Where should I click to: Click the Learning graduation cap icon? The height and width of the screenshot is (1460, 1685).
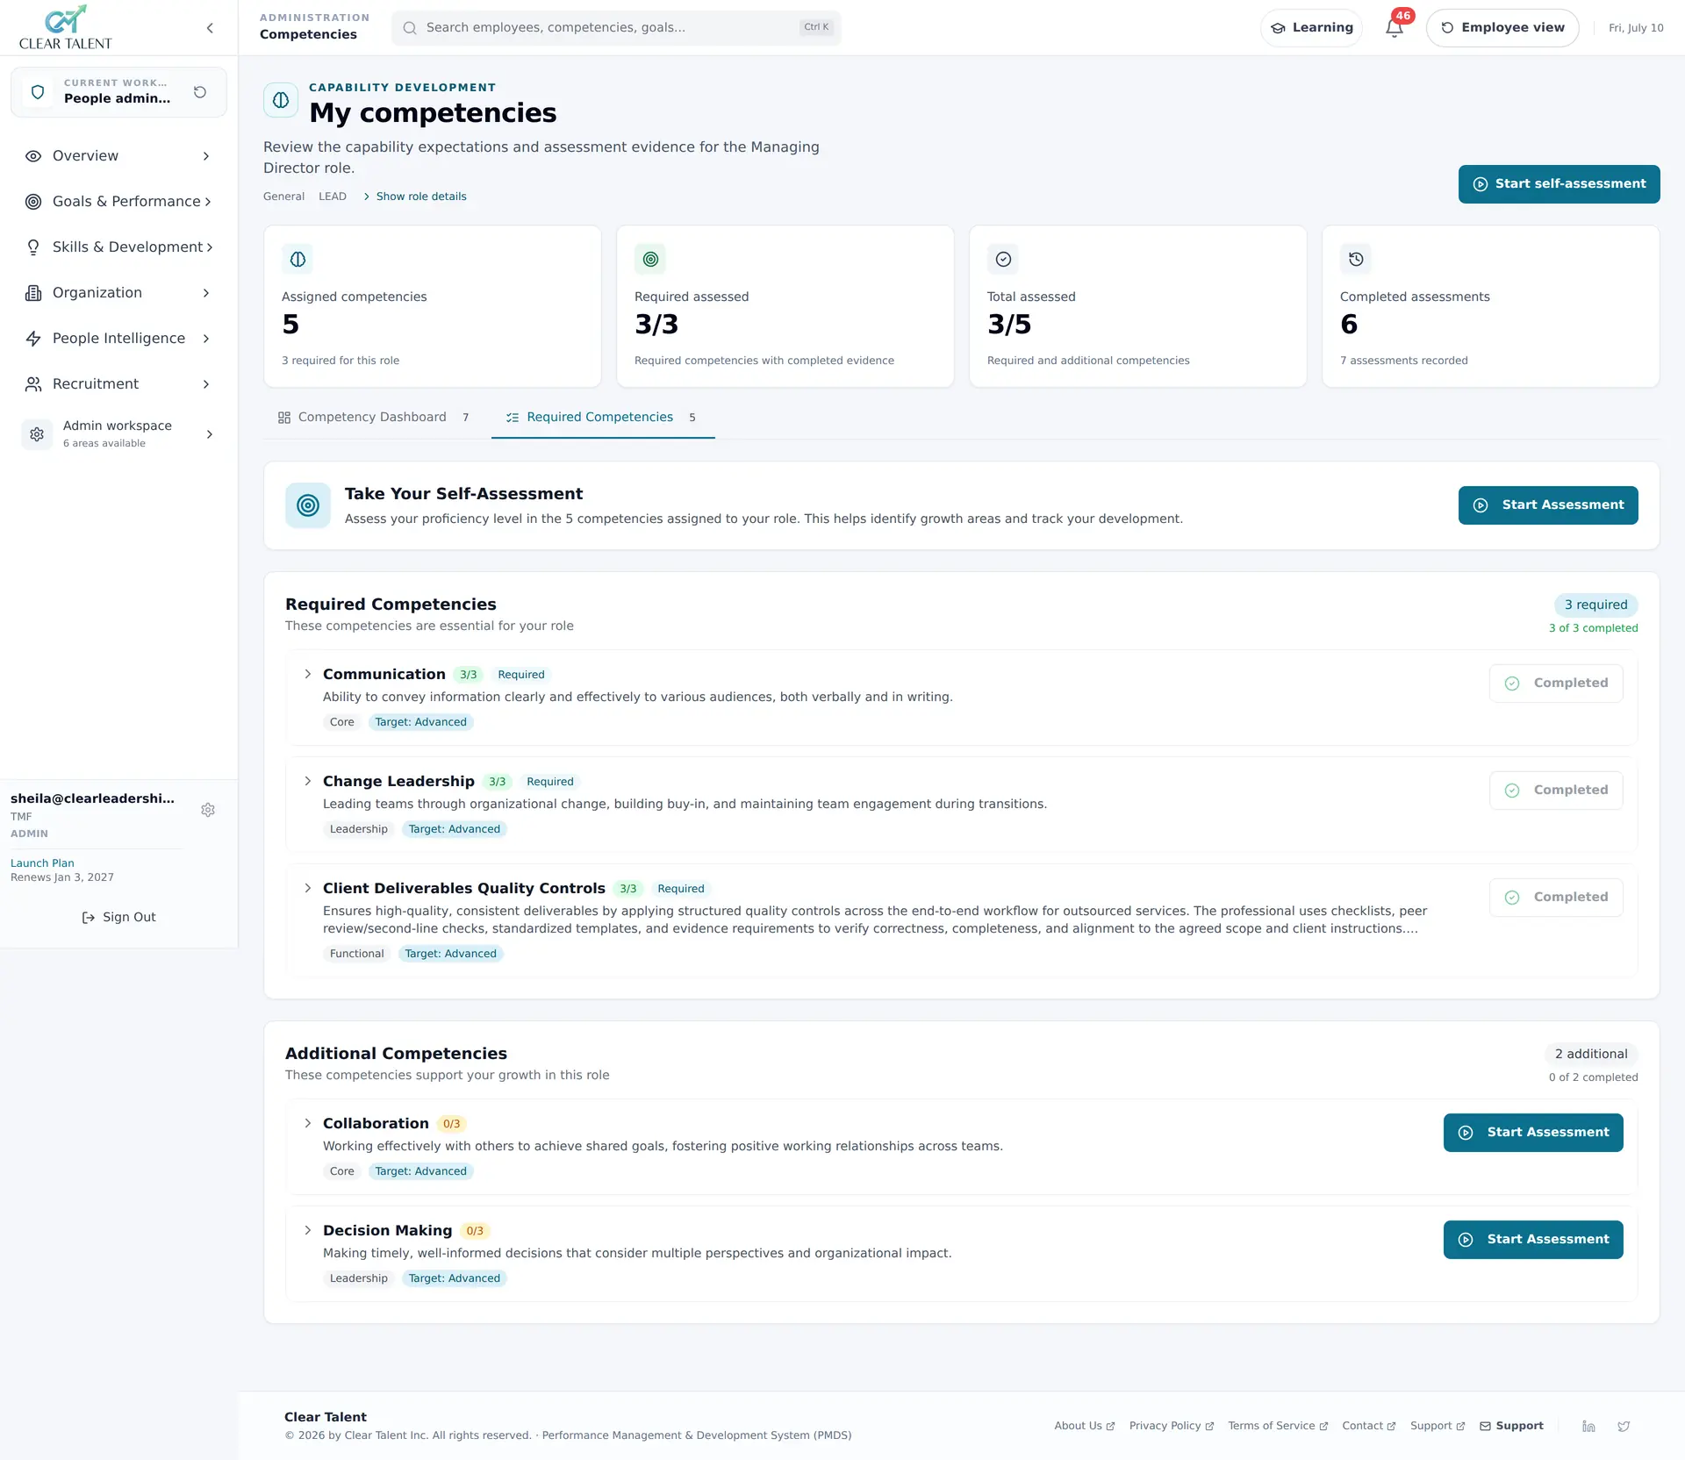tap(1278, 28)
